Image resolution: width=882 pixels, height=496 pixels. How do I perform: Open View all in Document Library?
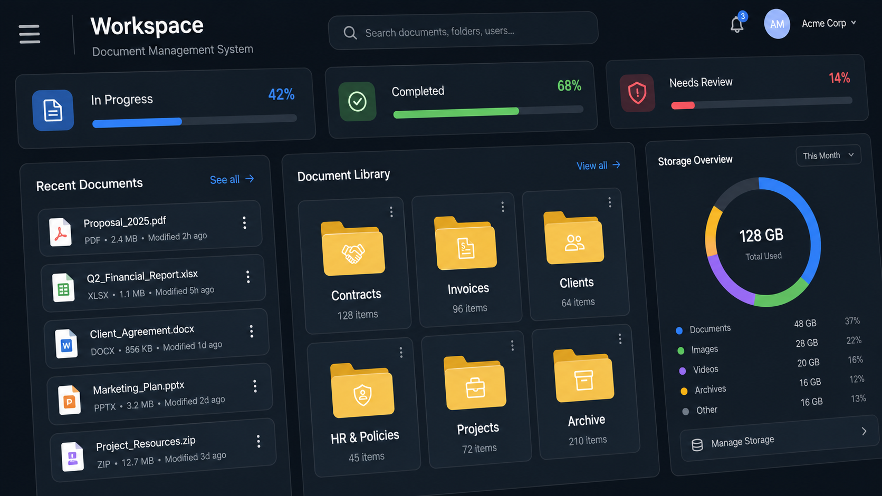(598, 166)
